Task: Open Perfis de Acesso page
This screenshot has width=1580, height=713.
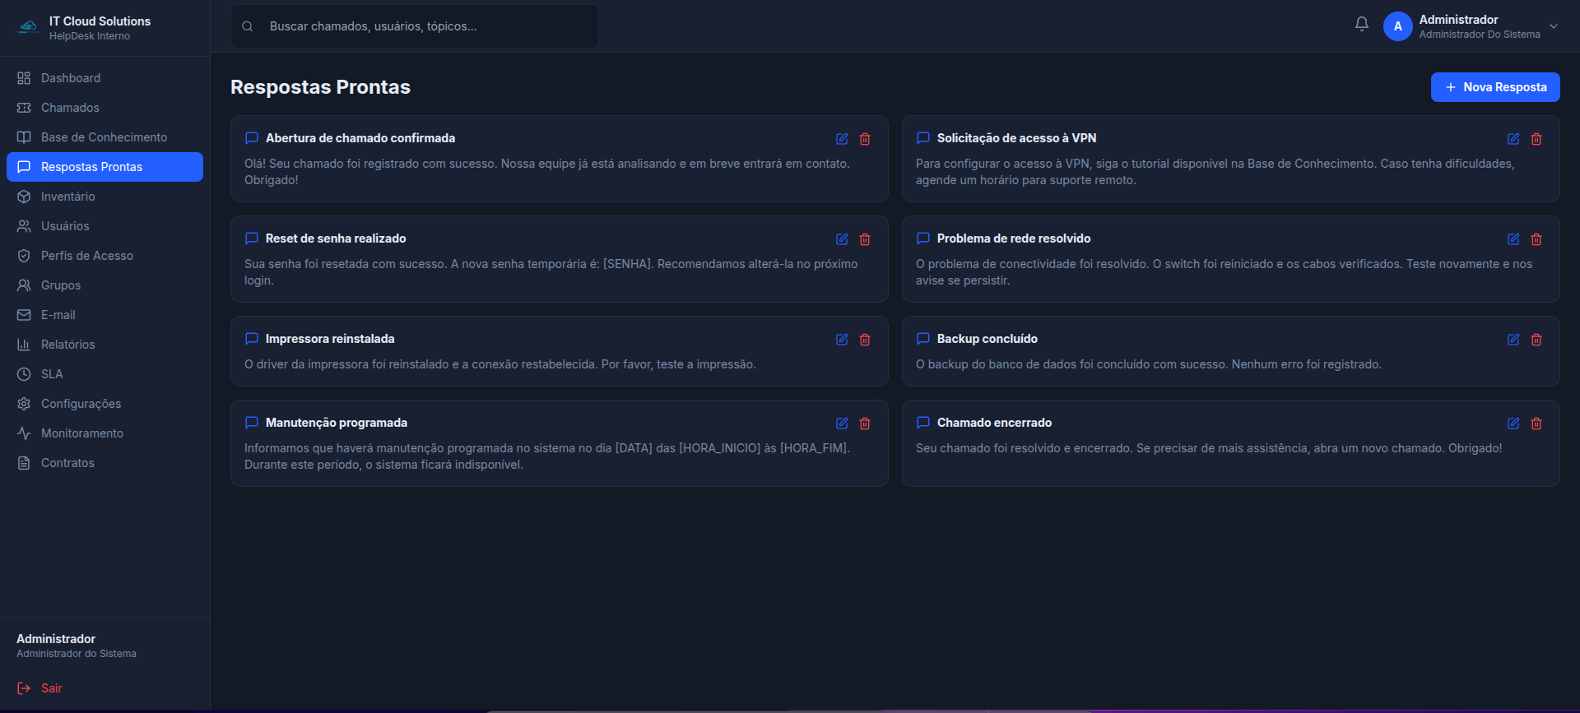Action: pyautogui.click(x=105, y=256)
